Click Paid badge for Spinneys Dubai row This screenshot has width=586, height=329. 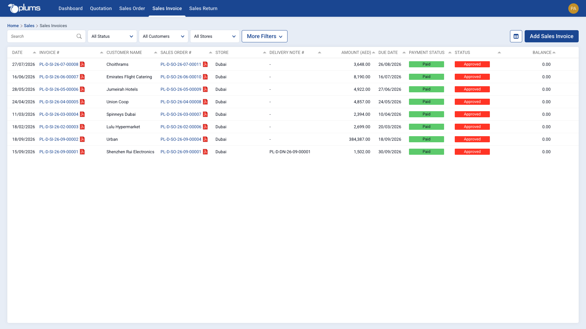coord(426,114)
